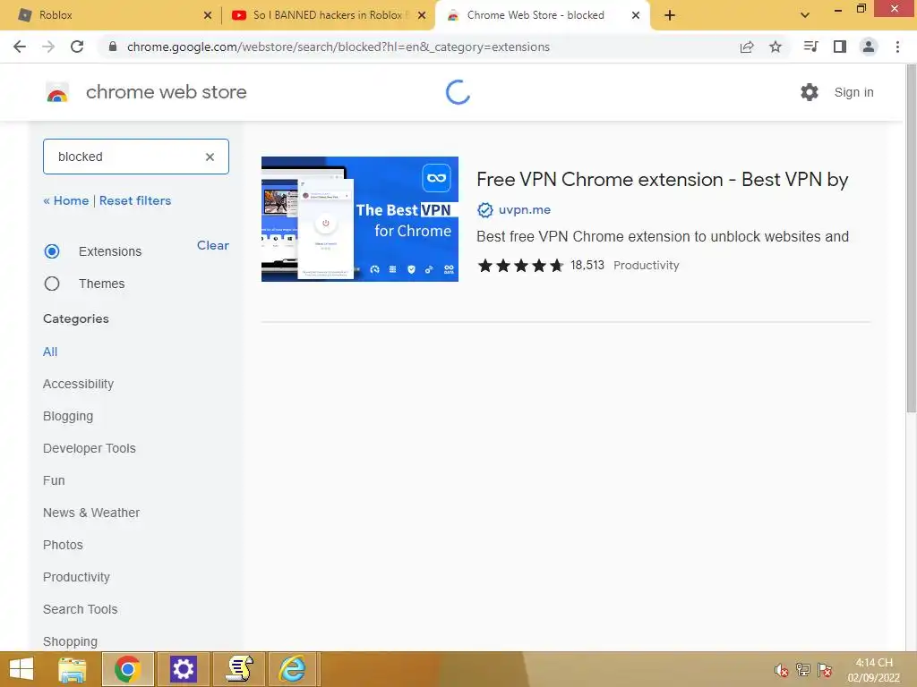Open the gear settings app in taskbar

pos(183,669)
